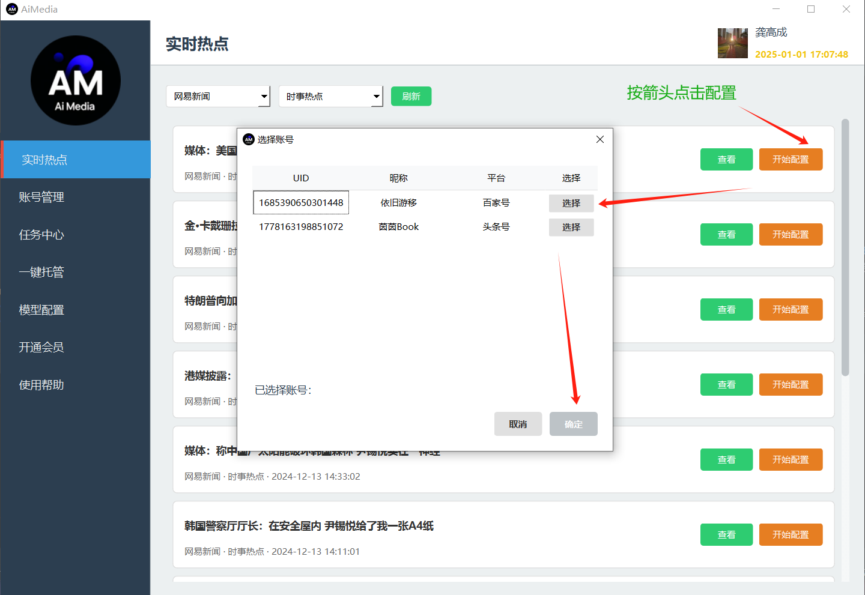Open 账号管理 in the sidebar
865x595 pixels.
click(x=41, y=197)
